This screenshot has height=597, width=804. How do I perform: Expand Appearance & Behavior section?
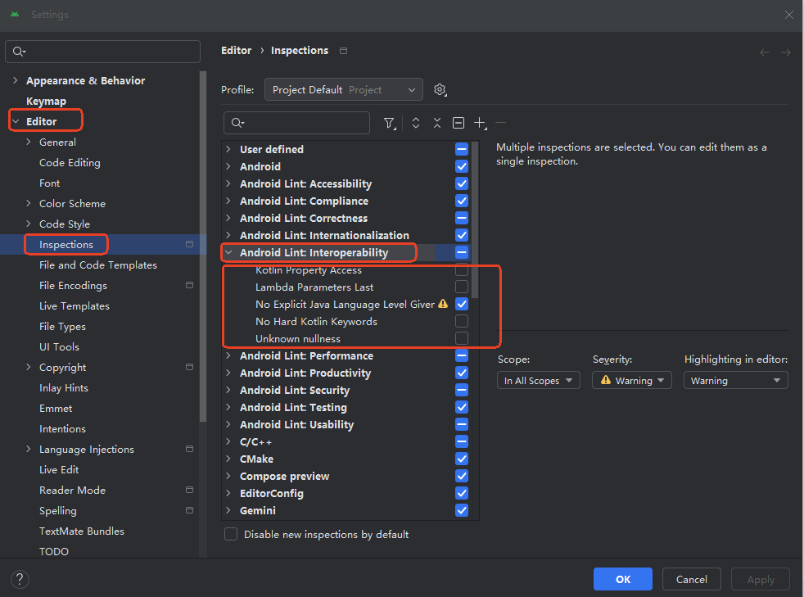click(x=16, y=80)
